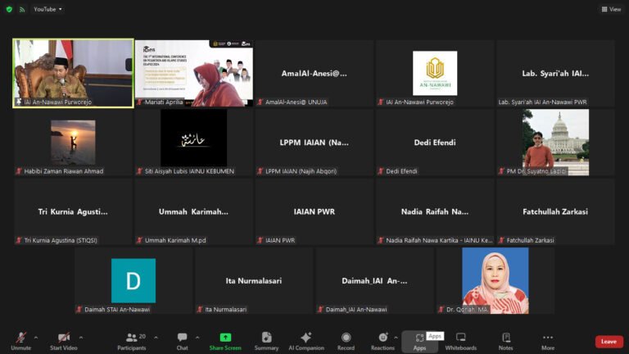Start recording with the Record button

[x=346, y=342]
